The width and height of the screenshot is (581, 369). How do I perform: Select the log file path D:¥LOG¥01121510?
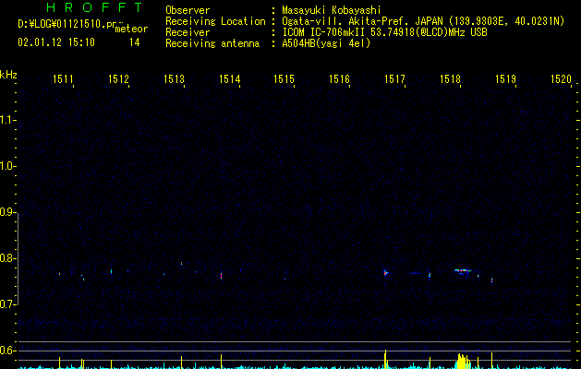61,24
